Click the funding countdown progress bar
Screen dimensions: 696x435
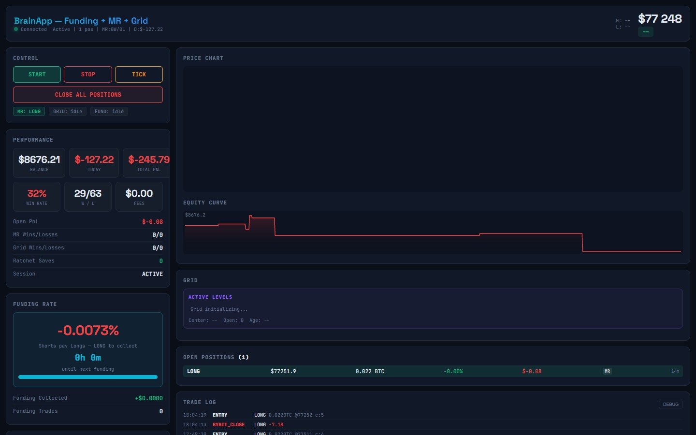coord(88,377)
